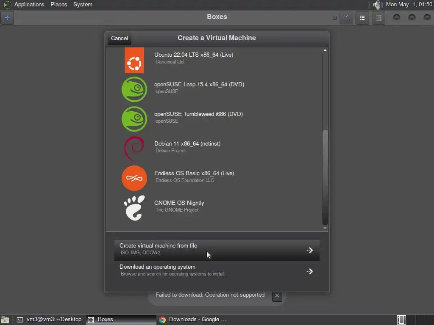
Task: Cancel the Create a Virtual Machine dialog
Action: (120, 39)
